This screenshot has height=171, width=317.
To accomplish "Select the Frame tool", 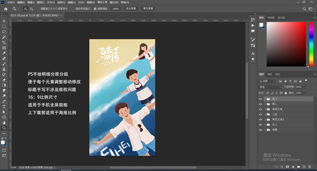I will [x=4, y=48].
